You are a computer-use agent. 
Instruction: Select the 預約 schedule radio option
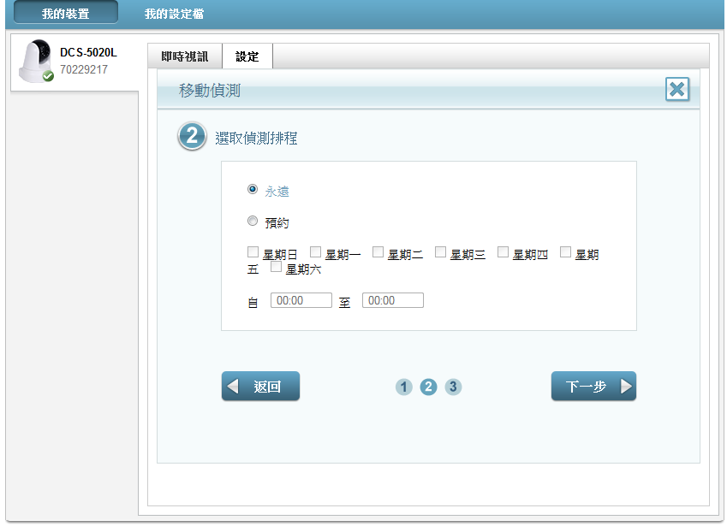tap(253, 221)
